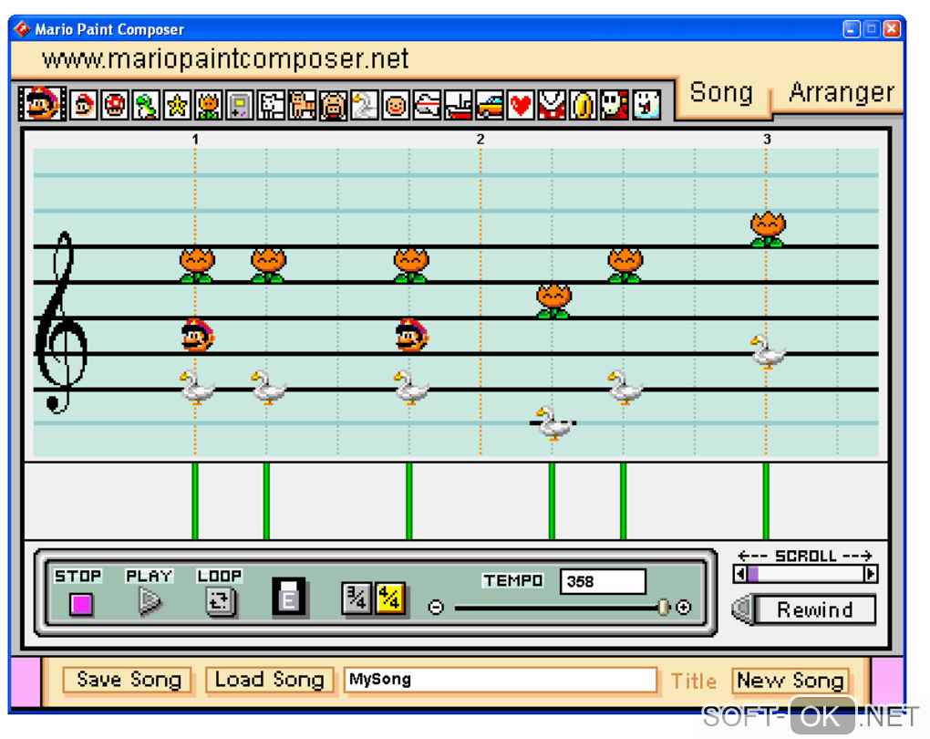Click the eraser E icon
This screenshot has height=739, width=930.
coord(289,597)
